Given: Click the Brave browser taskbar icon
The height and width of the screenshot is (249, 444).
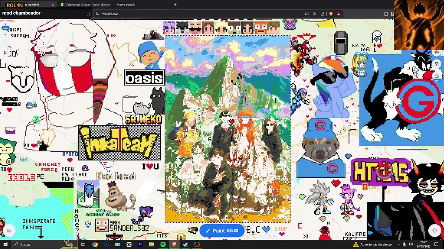Looking at the screenshot, I should 174,245.
